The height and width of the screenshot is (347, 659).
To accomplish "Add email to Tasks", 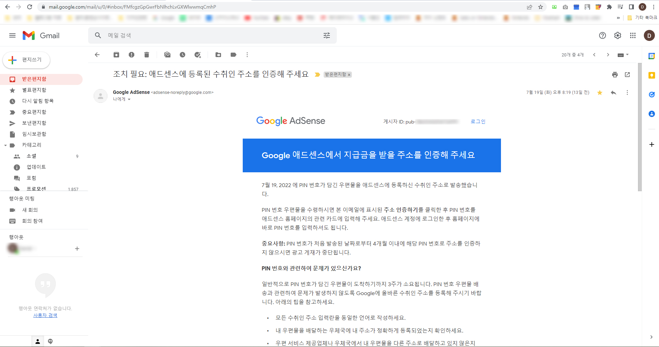I will coord(198,55).
